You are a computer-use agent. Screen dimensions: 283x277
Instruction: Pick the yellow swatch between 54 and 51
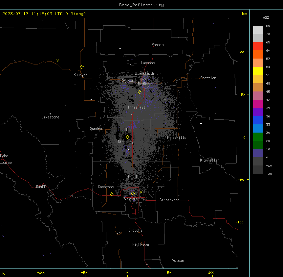point(258,71)
